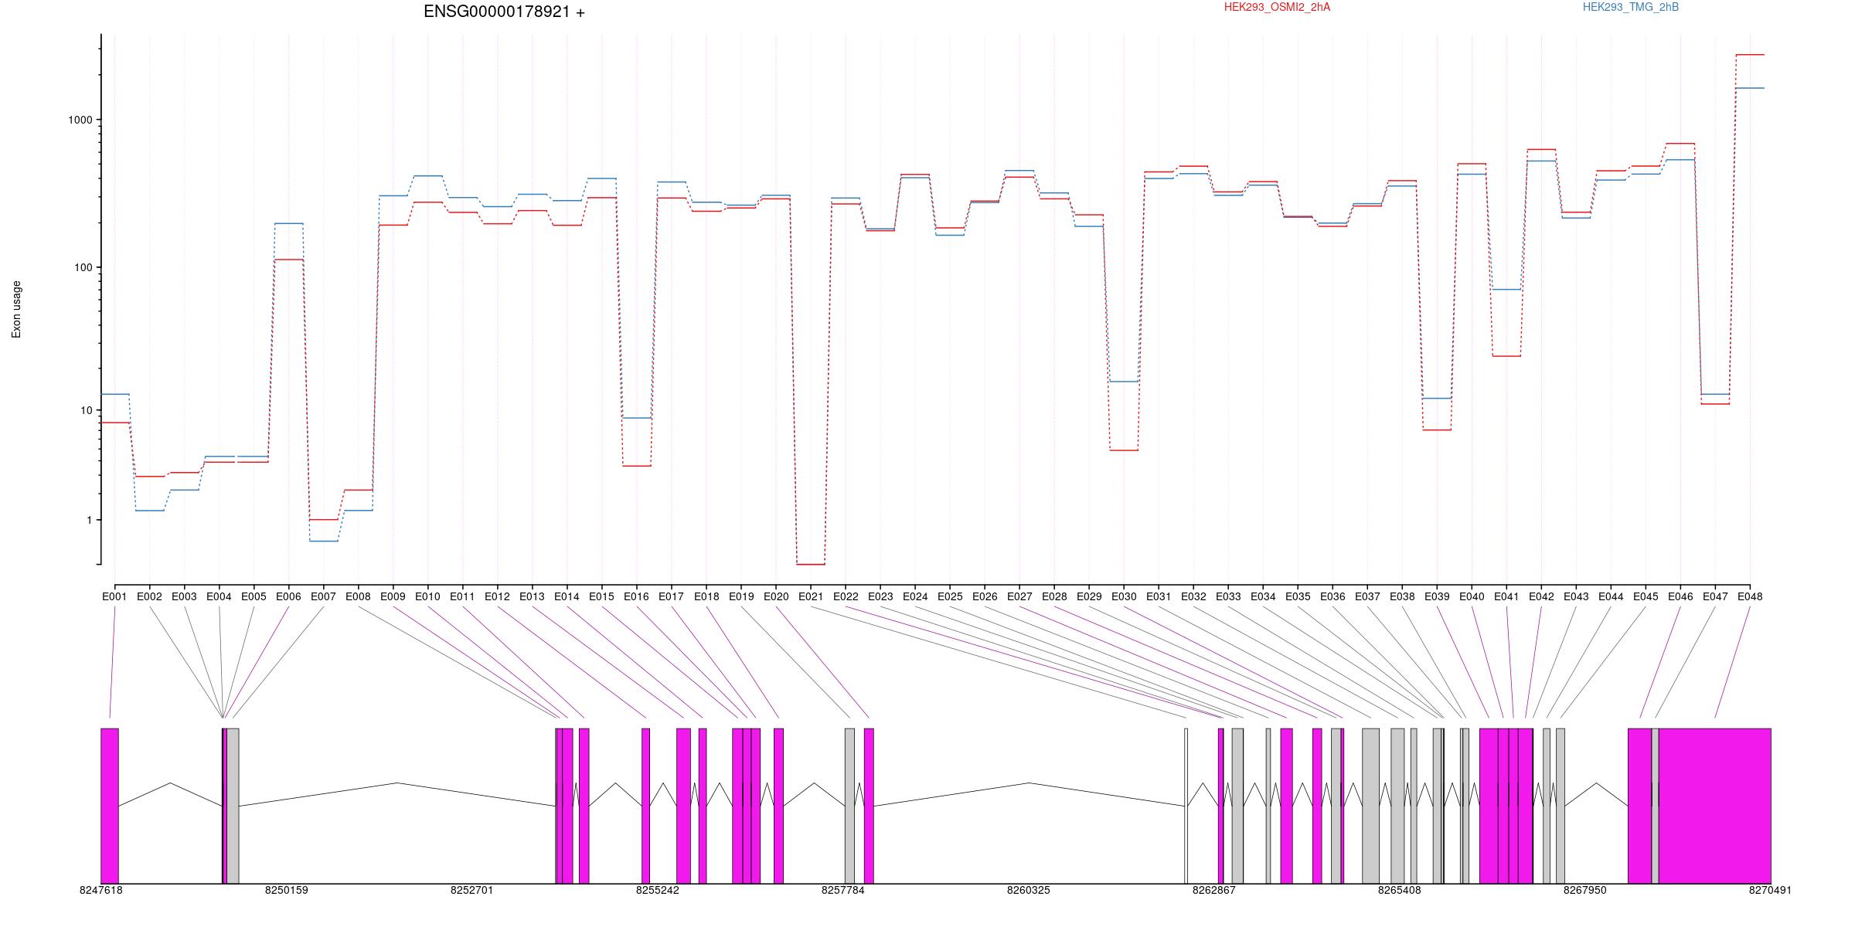The height and width of the screenshot is (927, 1855).
Task: Click exon label E027
Action: [1019, 596]
